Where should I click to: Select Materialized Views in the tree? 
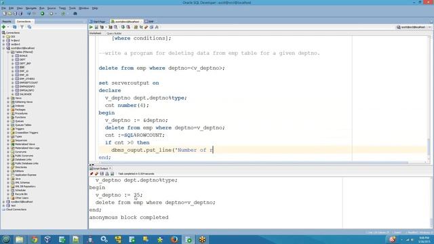(x=25, y=144)
